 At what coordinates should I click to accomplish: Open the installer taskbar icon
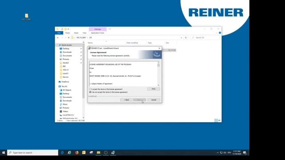(x=113, y=152)
